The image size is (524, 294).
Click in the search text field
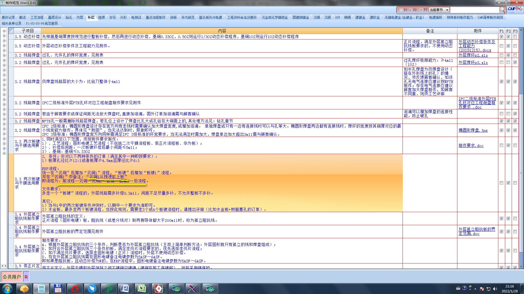[474, 10]
